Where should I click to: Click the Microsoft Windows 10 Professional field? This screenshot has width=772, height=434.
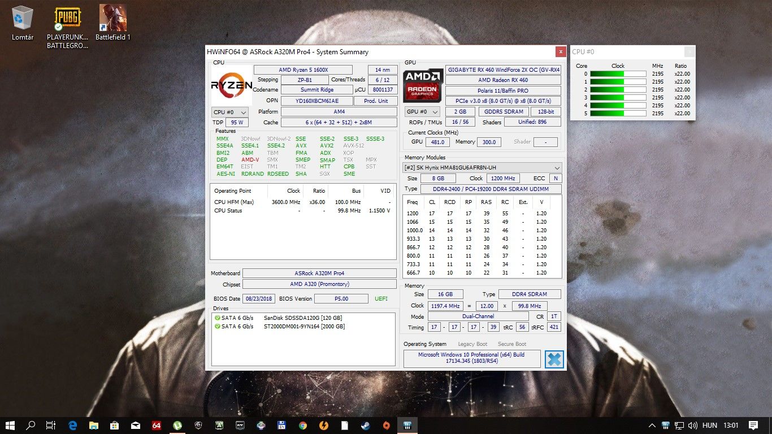471,358
